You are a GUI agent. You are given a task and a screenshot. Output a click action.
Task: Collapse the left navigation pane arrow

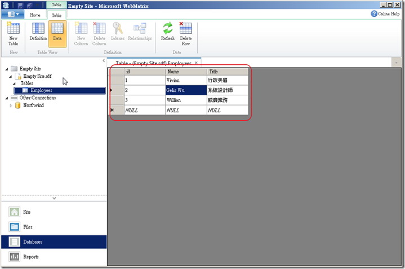(x=104, y=60)
